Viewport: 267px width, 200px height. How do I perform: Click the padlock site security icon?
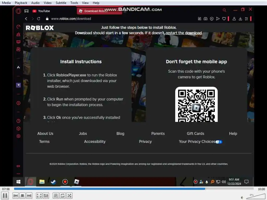pyautogui.click(x=47, y=19)
